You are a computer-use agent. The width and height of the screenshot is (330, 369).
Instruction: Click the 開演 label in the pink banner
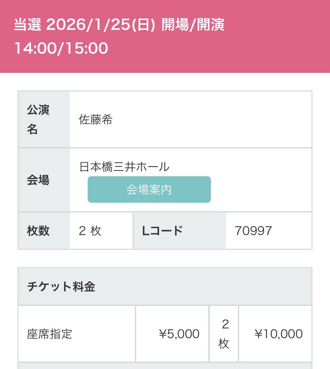pos(211,25)
